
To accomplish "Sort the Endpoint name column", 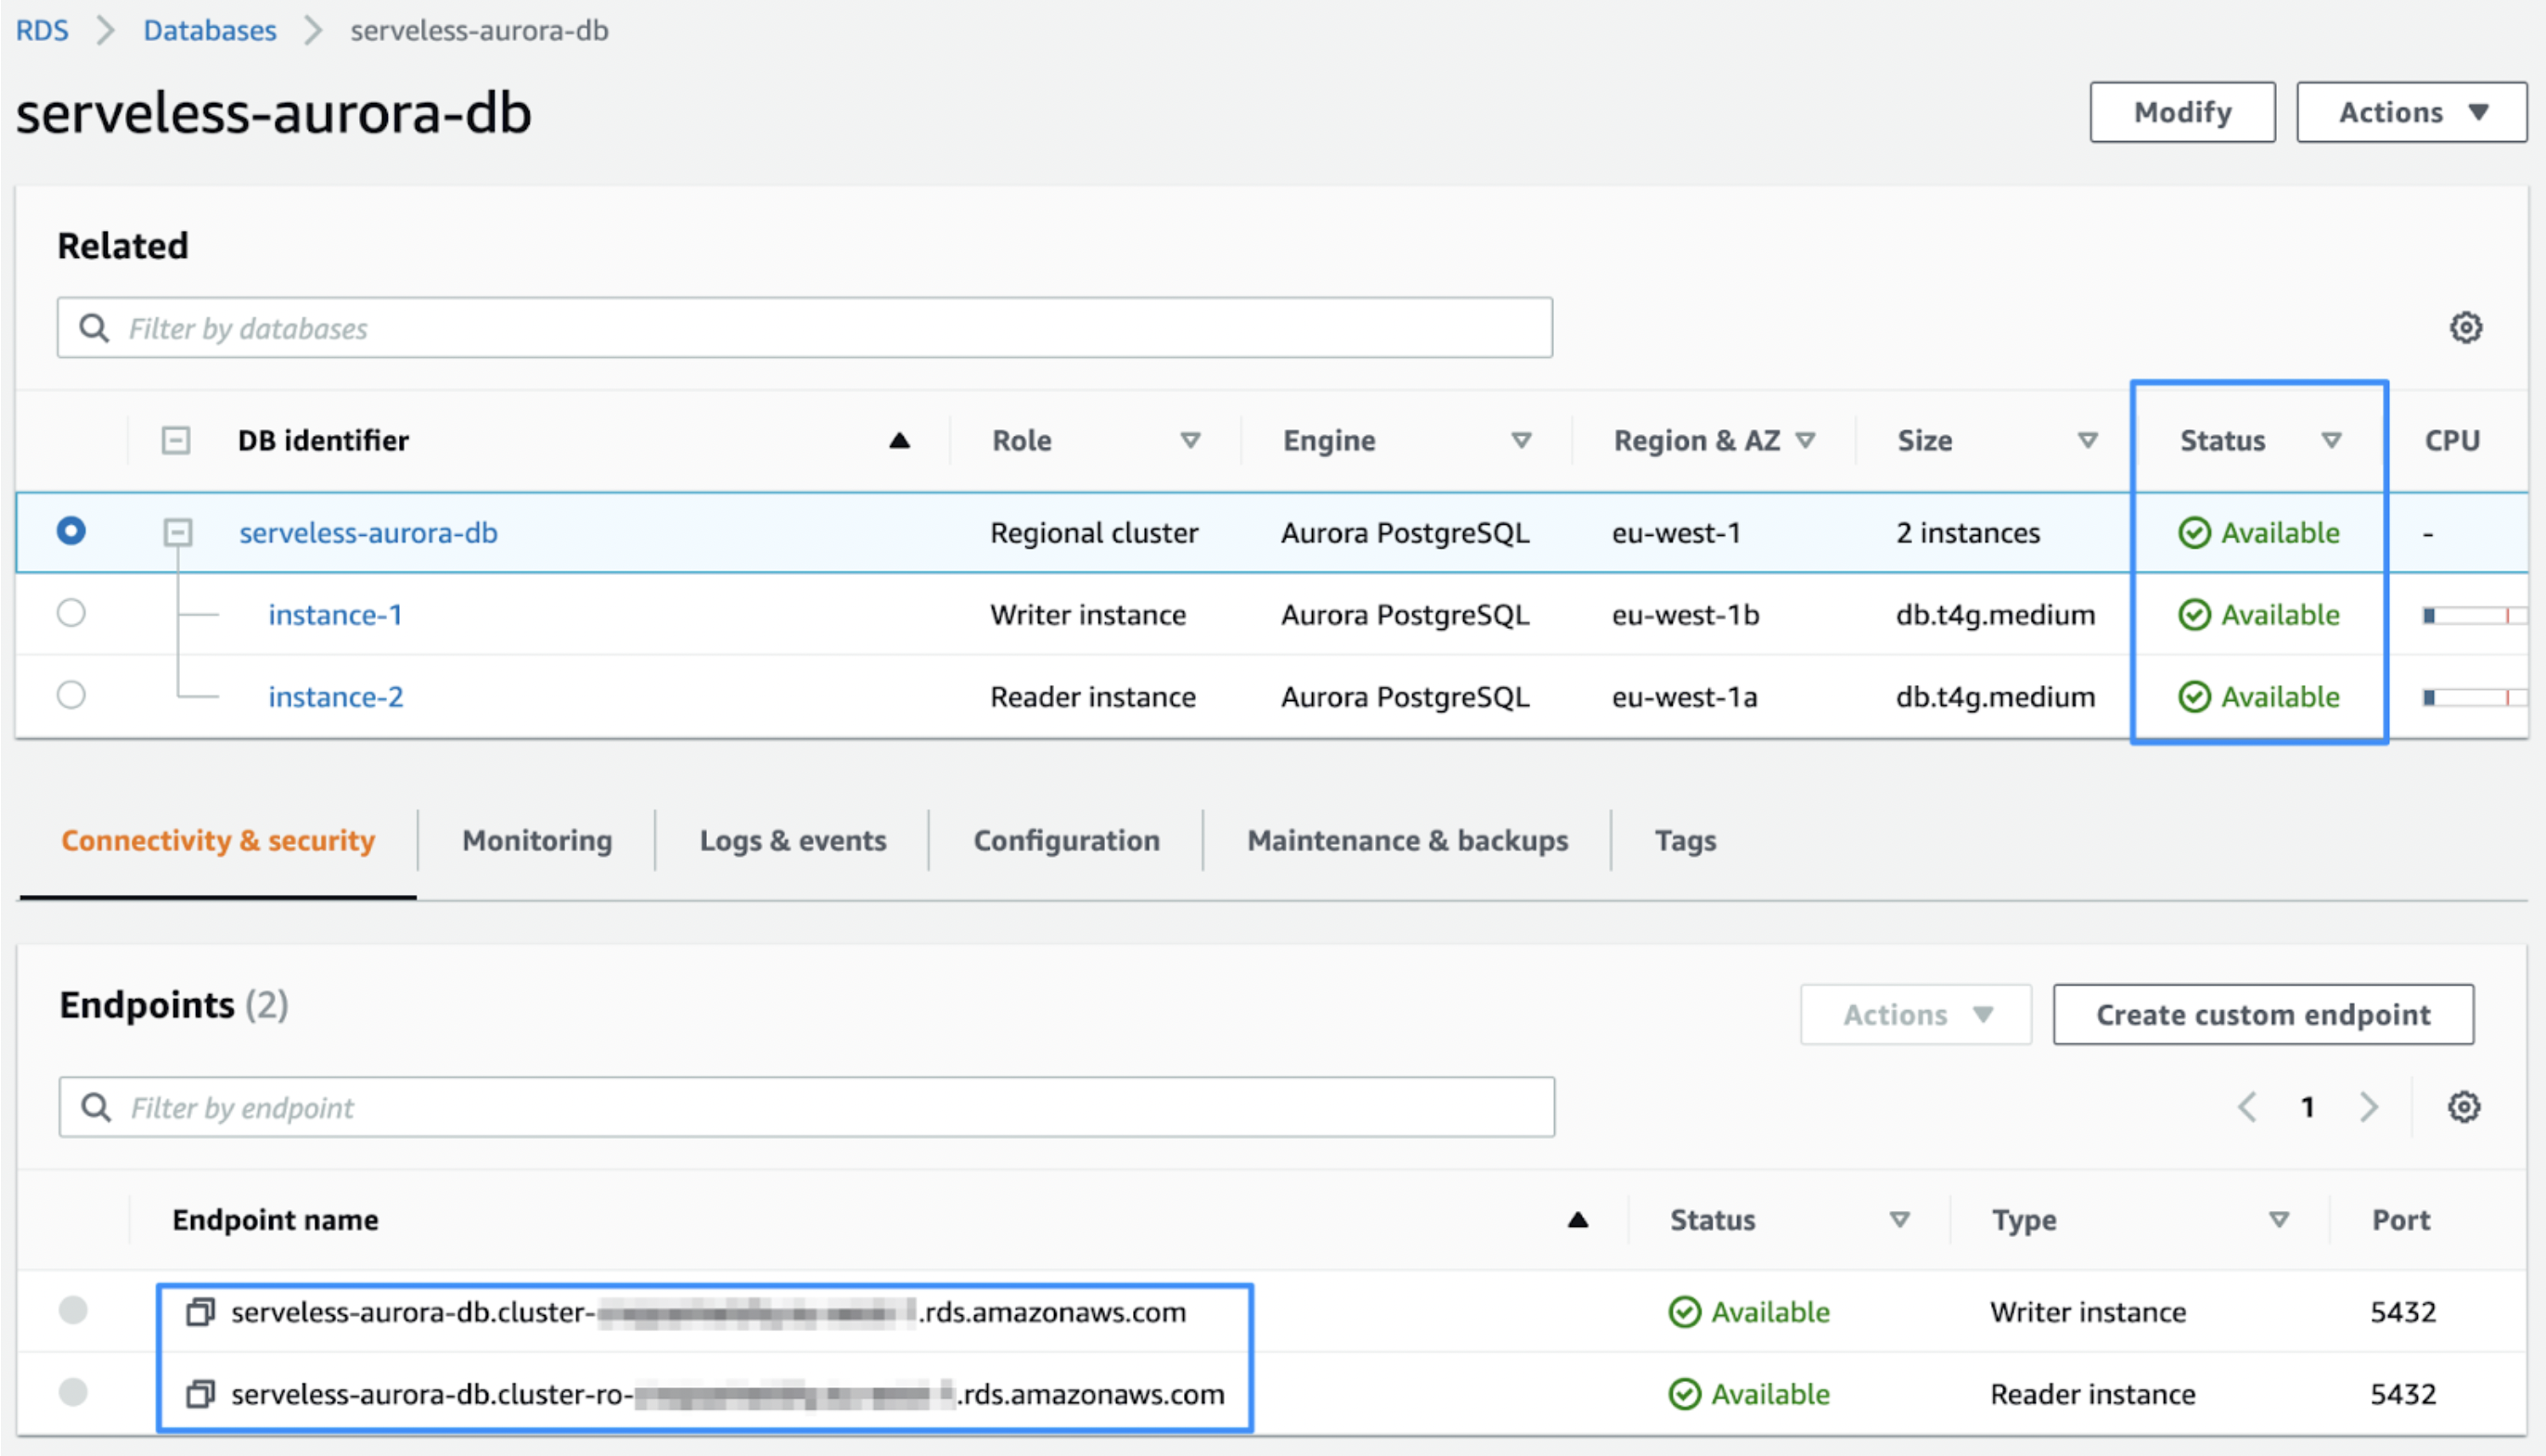I will point(1577,1219).
